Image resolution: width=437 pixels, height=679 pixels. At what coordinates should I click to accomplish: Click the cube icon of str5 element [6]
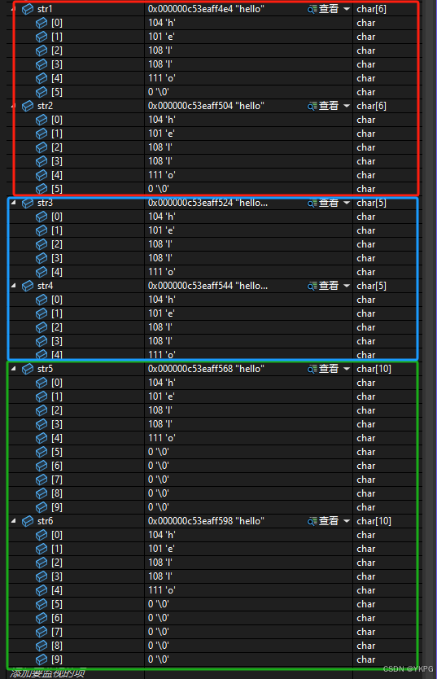pyautogui.click(x=42, y=466)
